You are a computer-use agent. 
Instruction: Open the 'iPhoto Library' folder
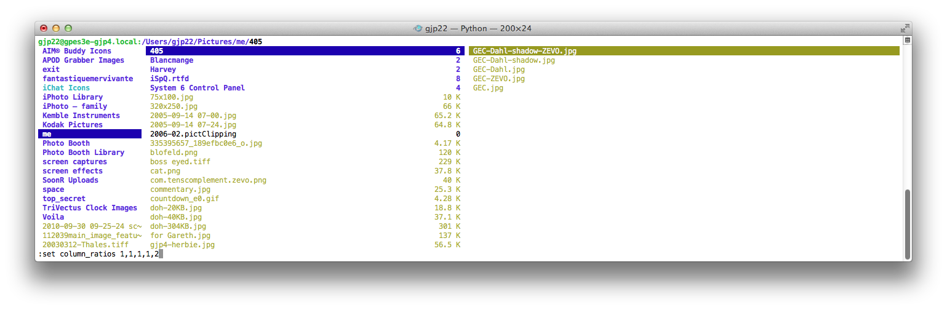pos(73,97)
